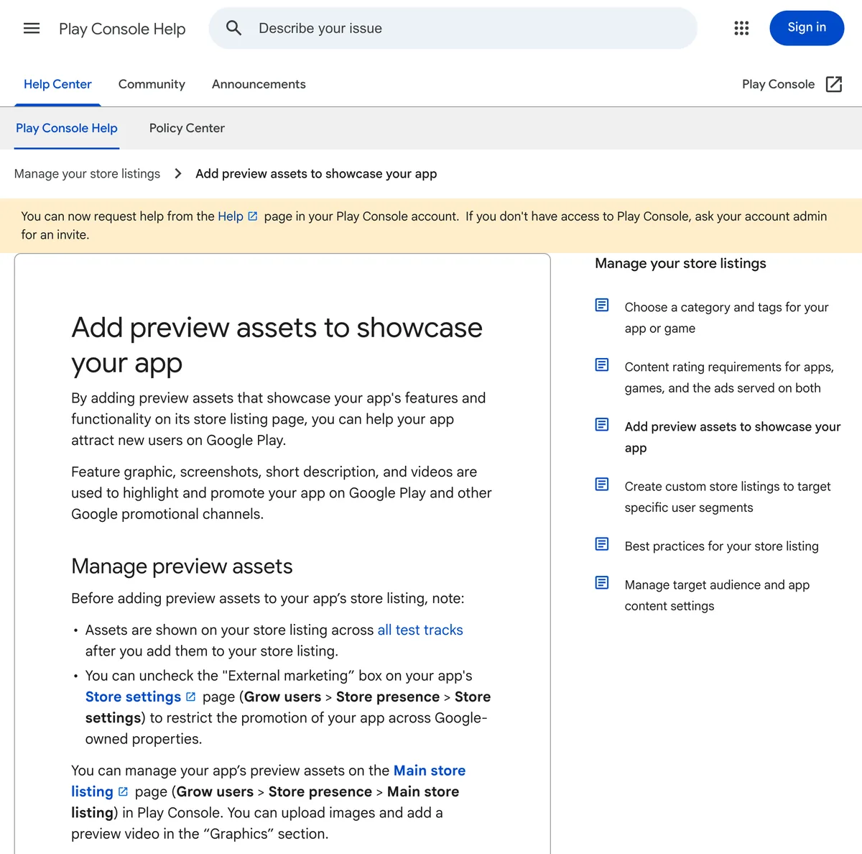Click article icon for Create custom store listings

602,484
